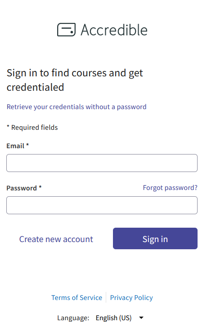Click the Accredible wordmark text
The image size is (216, 322).
[114, 30]
